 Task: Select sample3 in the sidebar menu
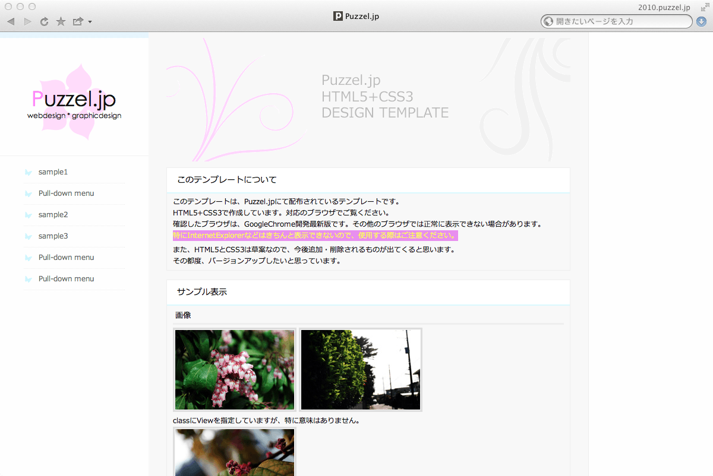pos(53,236)
